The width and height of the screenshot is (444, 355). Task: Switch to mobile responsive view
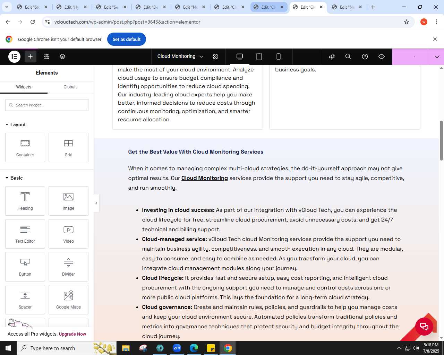tap(278, 57)
